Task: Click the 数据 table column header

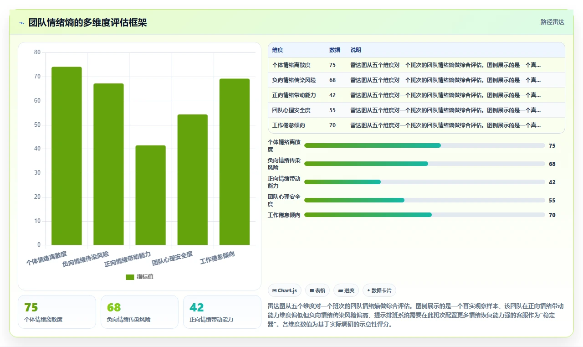Action: coord(335,50)
